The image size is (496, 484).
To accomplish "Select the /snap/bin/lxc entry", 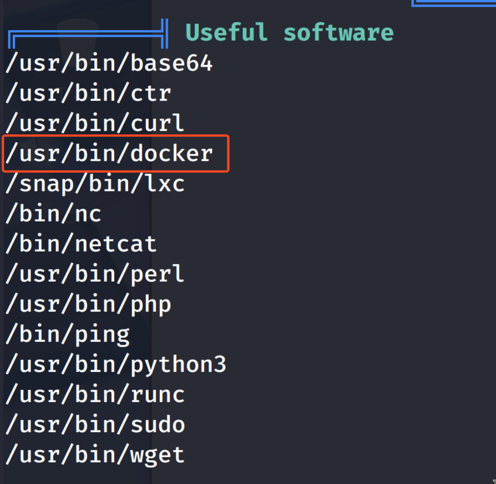I will click(x=95, y=184).
